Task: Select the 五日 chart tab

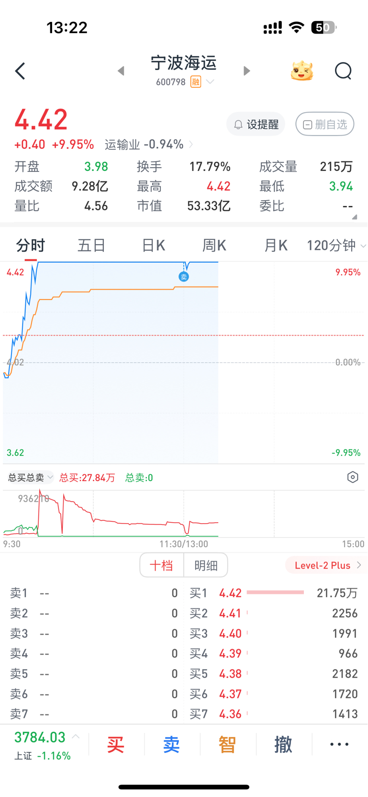Action: click(x=91, y=246)
